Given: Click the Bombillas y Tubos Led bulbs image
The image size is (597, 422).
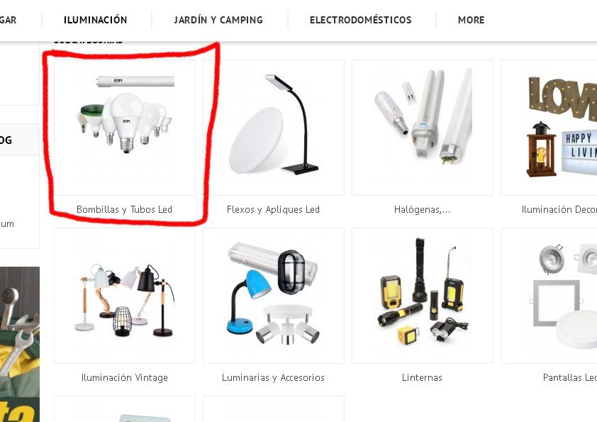Looking at the screenshot, I should 125,128.
